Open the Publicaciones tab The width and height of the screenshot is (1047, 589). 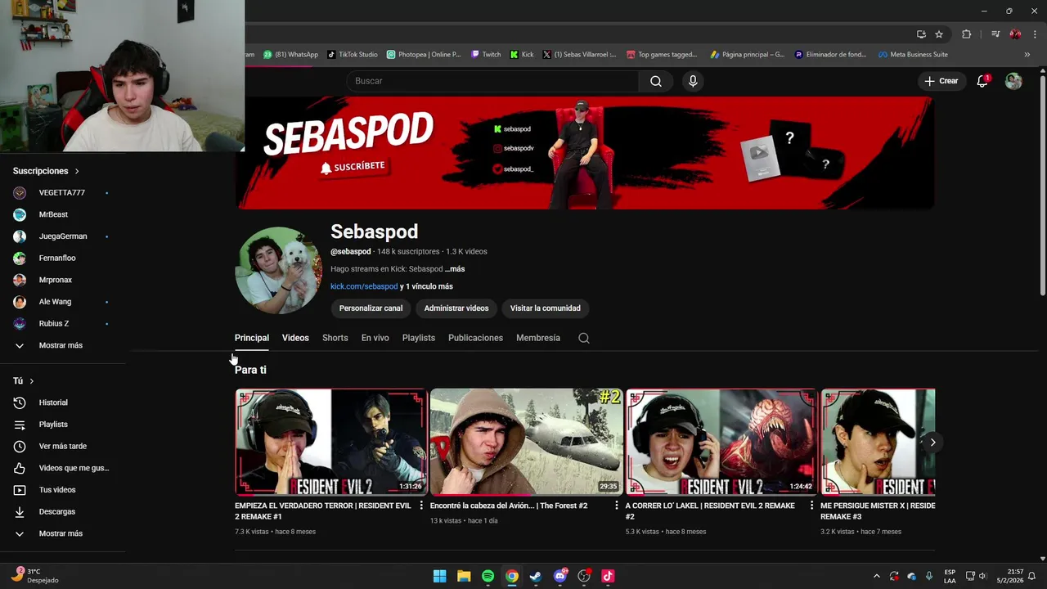(475, 338)
